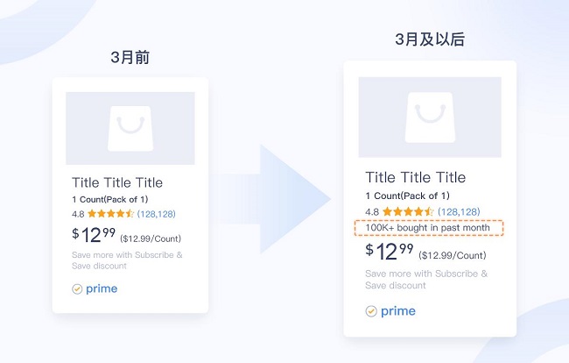This screenshot has width=569, height=363.
Task: Click Subscribe & Save text in right card
Action: 426,280
